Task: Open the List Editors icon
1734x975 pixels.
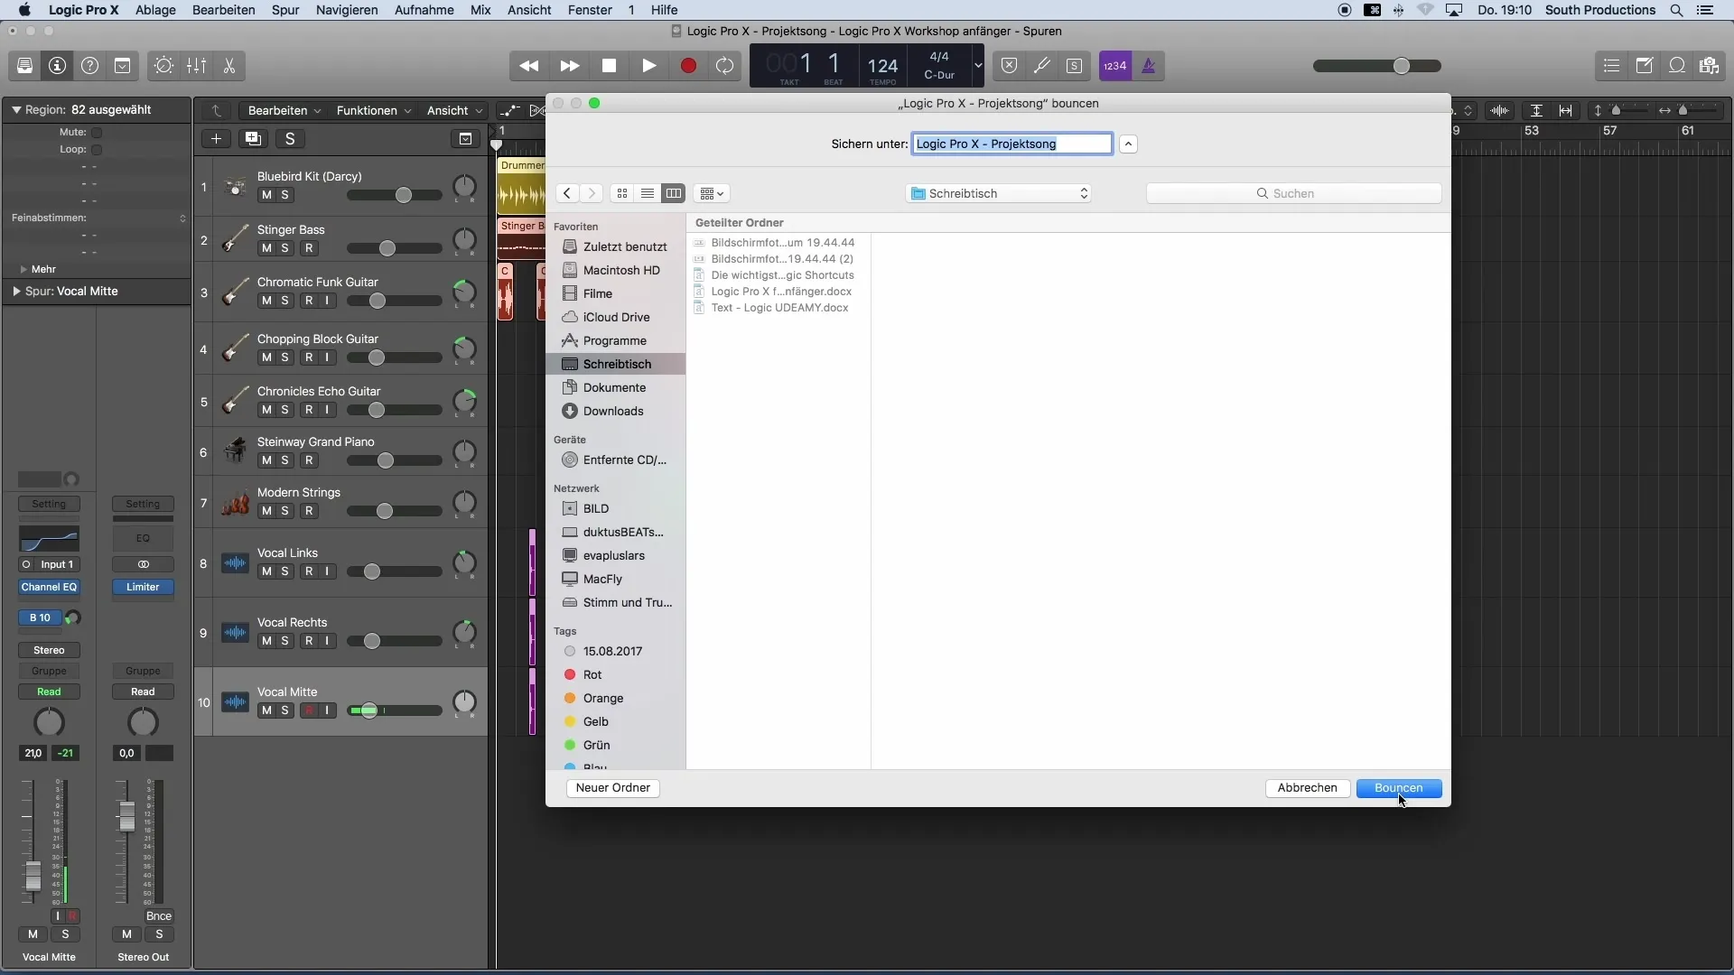Action: click(x=1611, y=66)
